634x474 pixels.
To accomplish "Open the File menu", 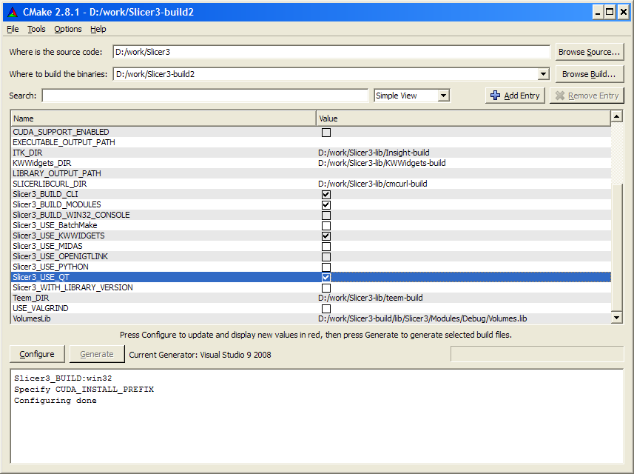I will pos(13,29).
